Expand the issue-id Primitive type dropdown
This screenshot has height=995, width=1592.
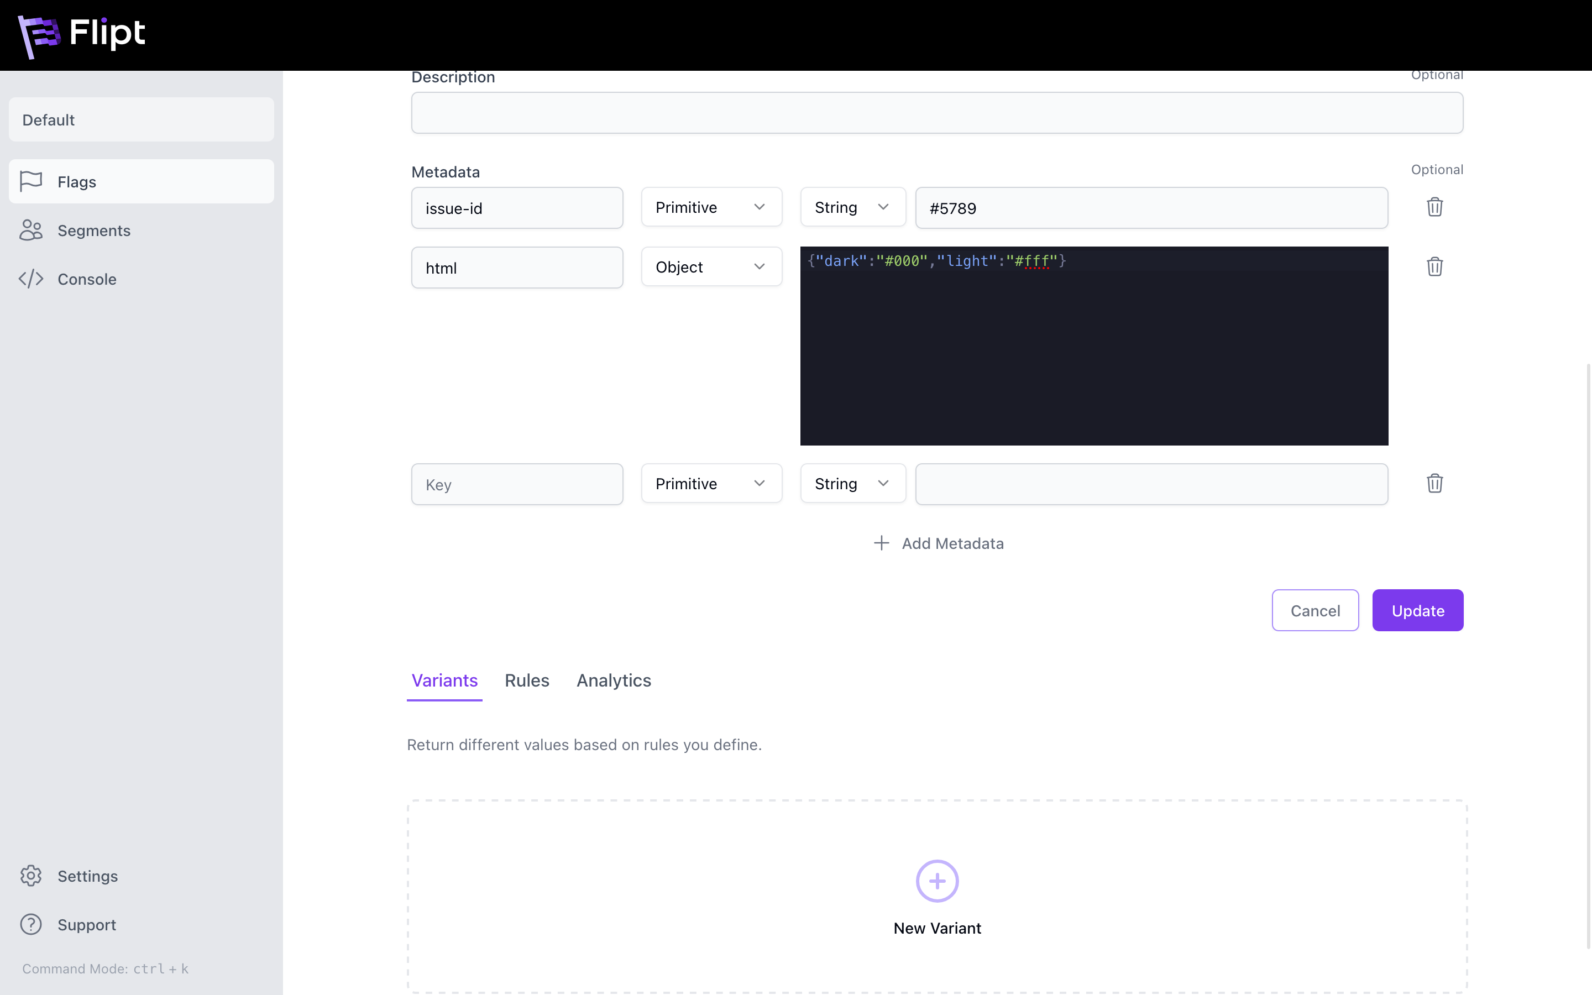[x=711, y=207]
